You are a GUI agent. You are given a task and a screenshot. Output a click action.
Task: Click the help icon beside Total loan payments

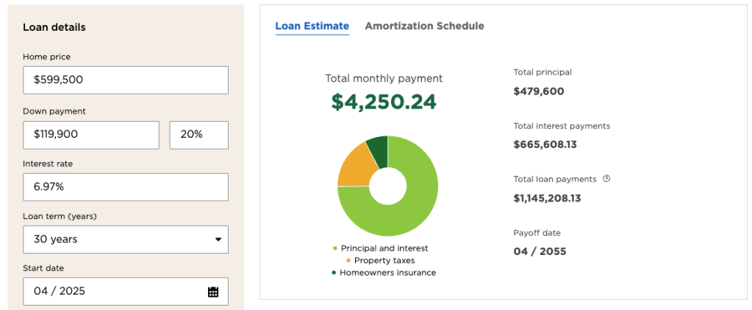606,178
